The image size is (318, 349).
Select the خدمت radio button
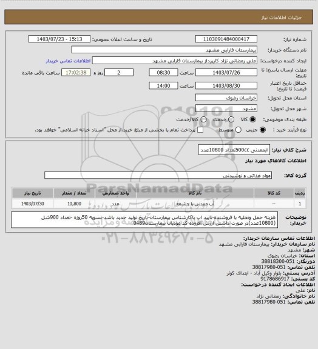[231, 119]
